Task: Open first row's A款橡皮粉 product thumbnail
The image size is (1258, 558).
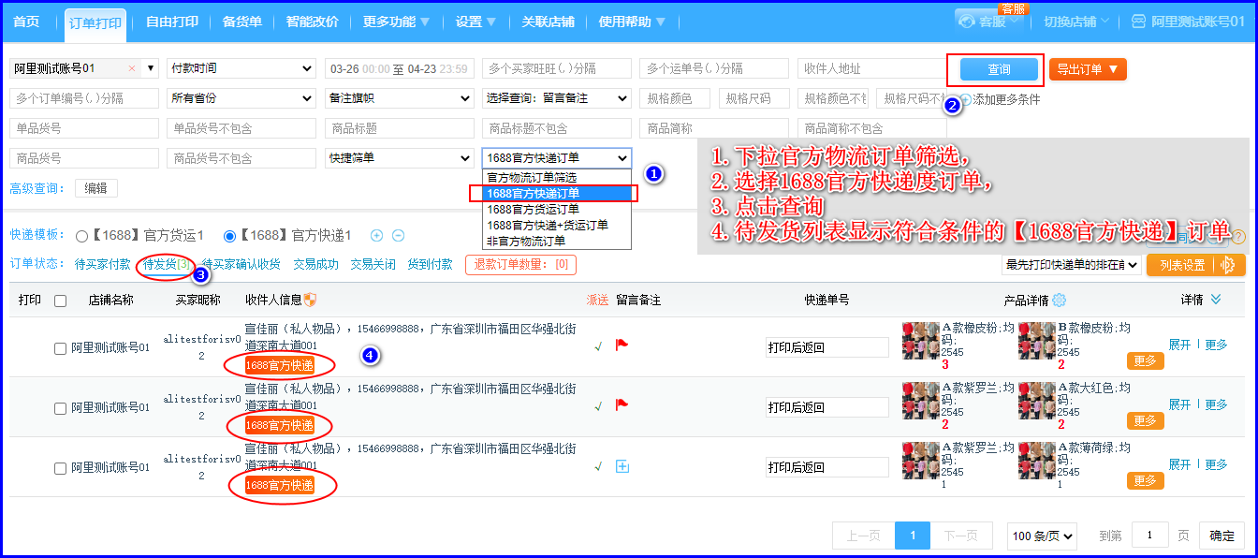Action: tap(921, 341)
